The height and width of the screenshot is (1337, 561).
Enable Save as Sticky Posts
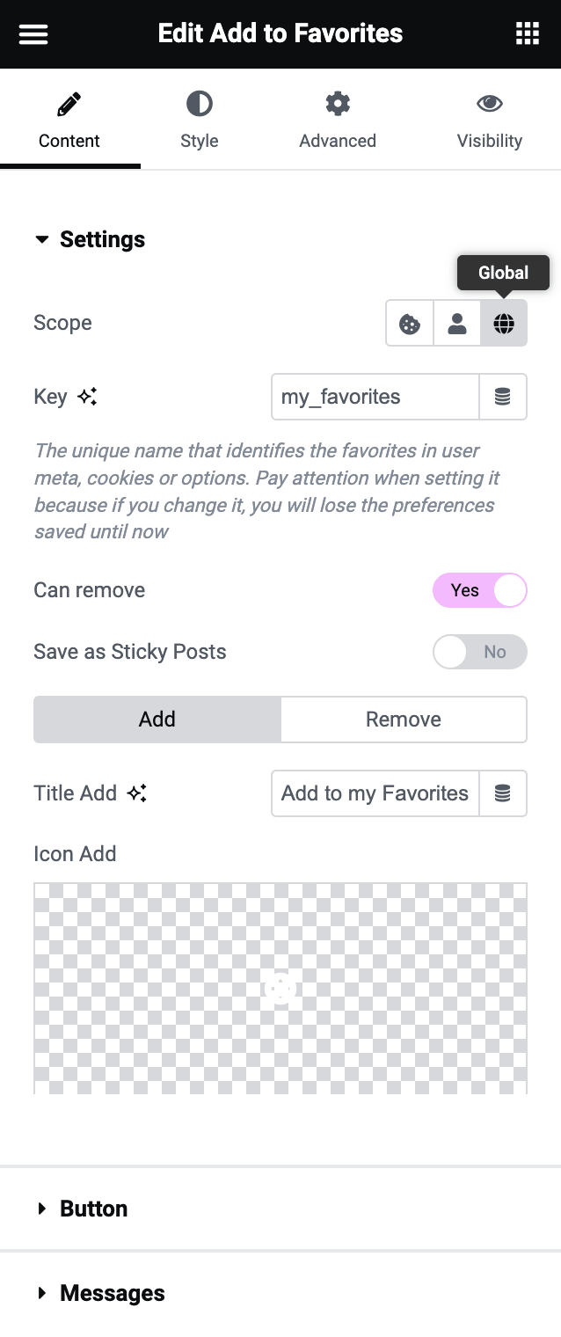(480, 652)
